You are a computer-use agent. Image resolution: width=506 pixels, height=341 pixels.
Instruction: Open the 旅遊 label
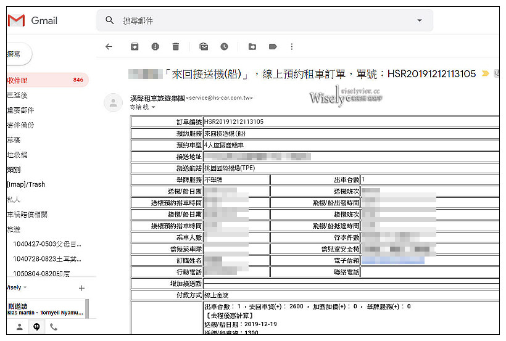(x=14, y=229)
